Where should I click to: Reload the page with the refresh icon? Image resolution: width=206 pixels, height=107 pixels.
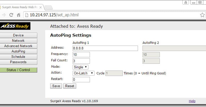(x=11, y=15)
